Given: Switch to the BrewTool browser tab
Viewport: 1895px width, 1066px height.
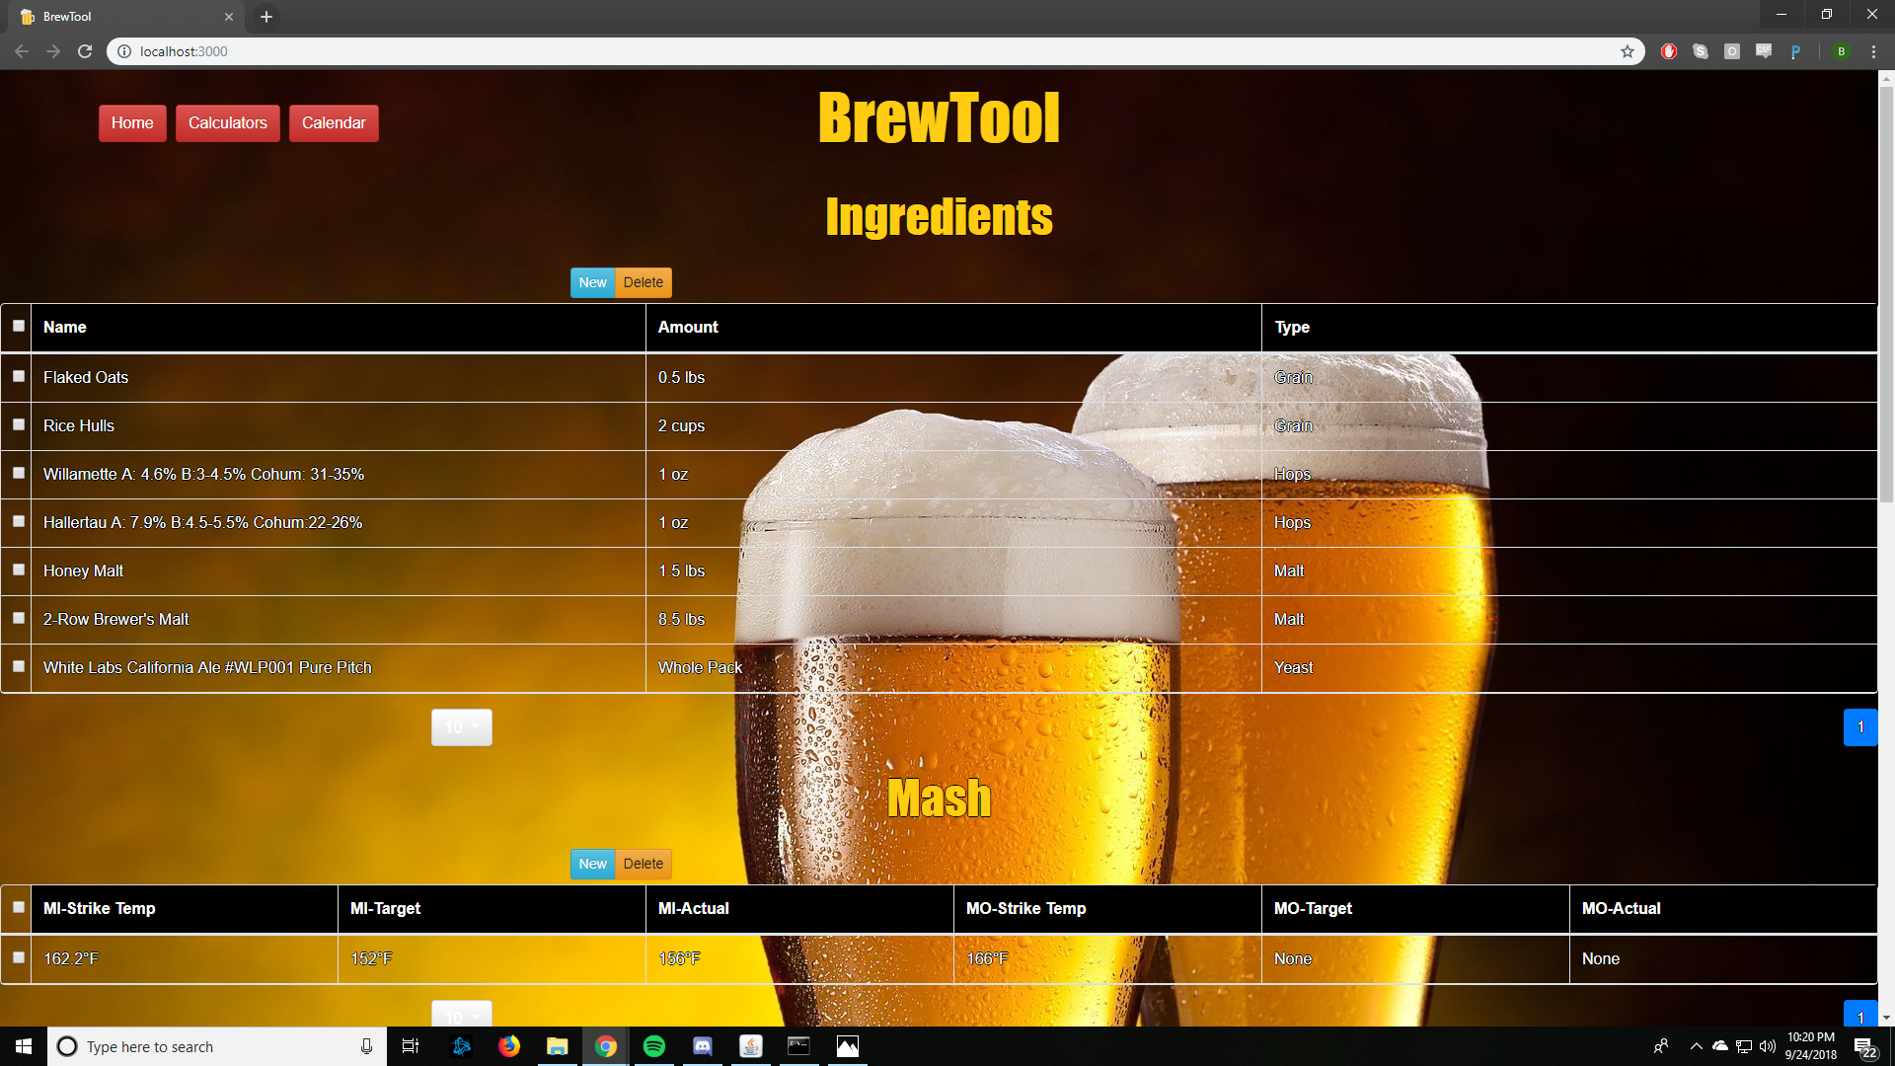Looking at the screenshot, I should point(118,16).
